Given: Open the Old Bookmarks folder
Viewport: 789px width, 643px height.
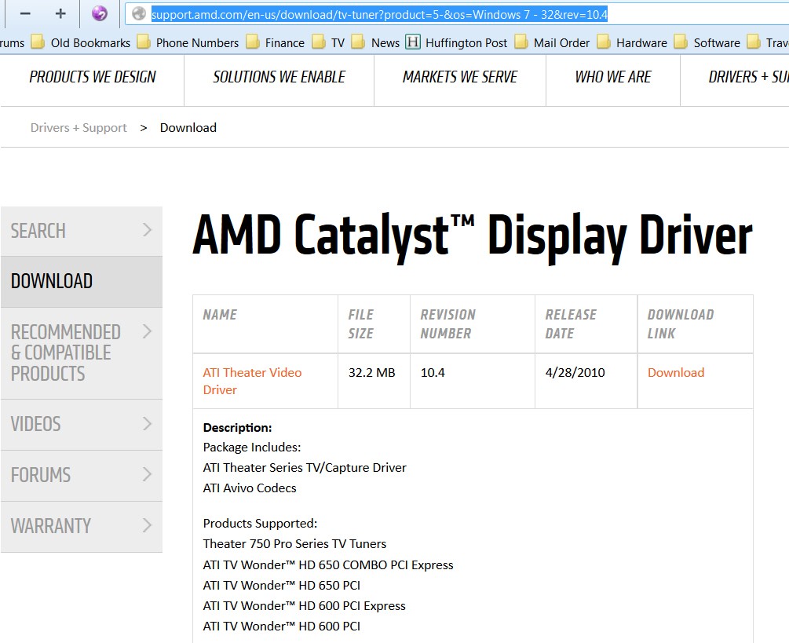Looking at the screenshot, I should tap(81, 42).
